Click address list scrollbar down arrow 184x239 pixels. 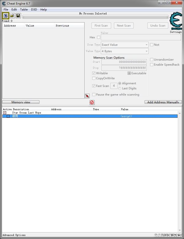[180, 230]
